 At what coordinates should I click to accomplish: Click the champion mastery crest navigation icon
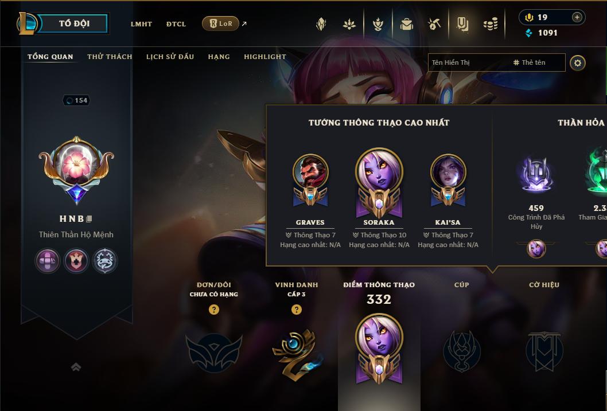pyautogui.click(x=378, y=24)
